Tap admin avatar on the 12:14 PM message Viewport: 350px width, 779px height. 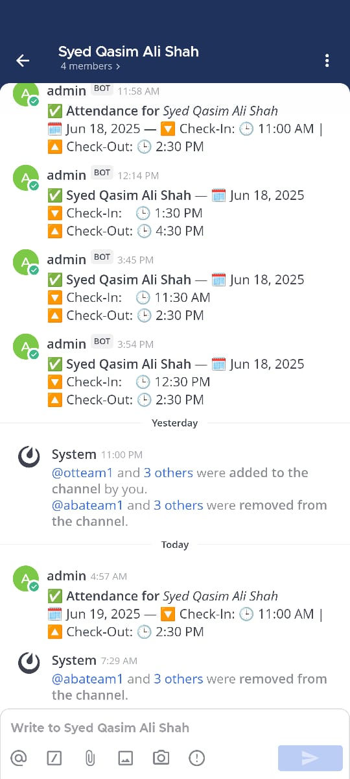tap(25, 179)
